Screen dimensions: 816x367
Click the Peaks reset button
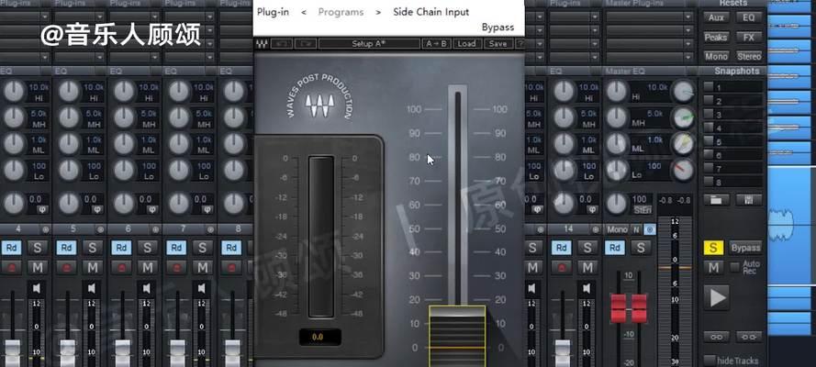716,38
